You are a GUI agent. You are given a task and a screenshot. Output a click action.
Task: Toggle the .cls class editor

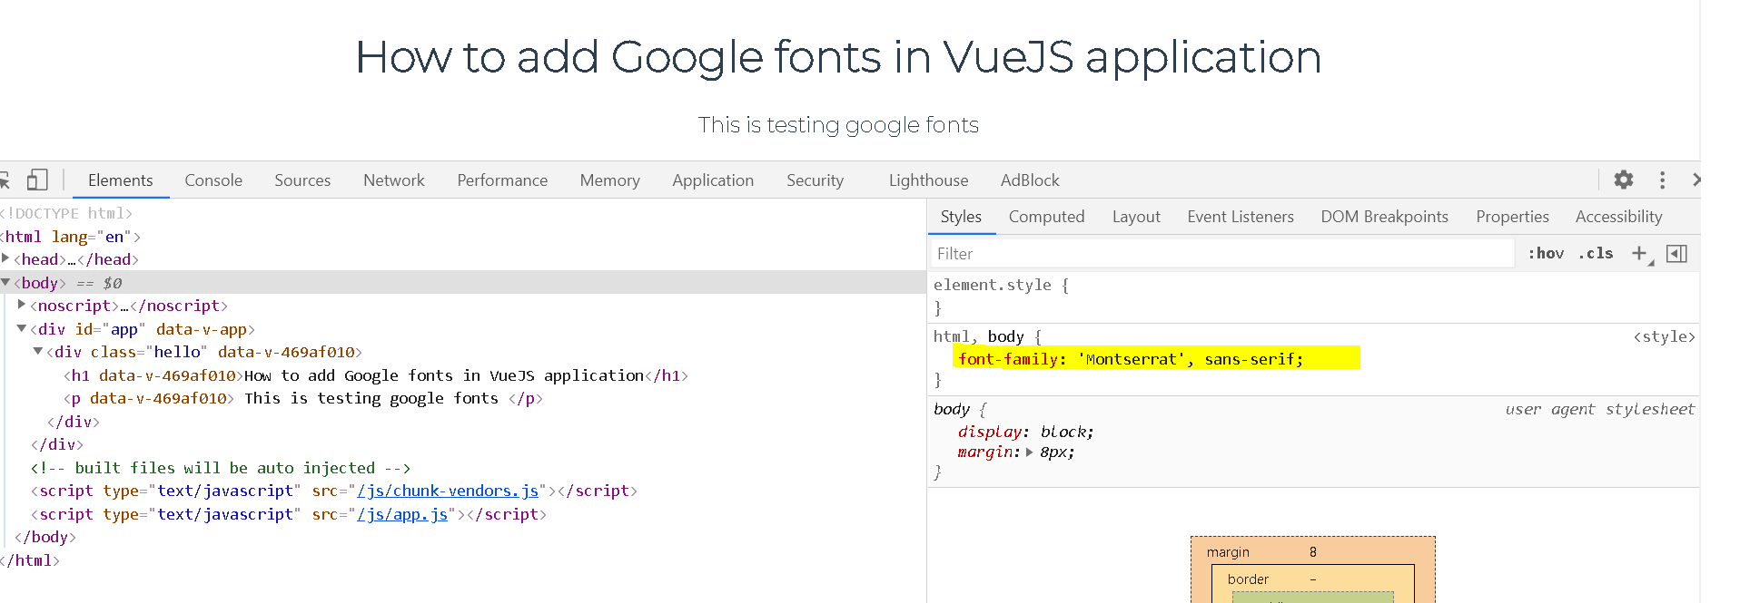1596,253
